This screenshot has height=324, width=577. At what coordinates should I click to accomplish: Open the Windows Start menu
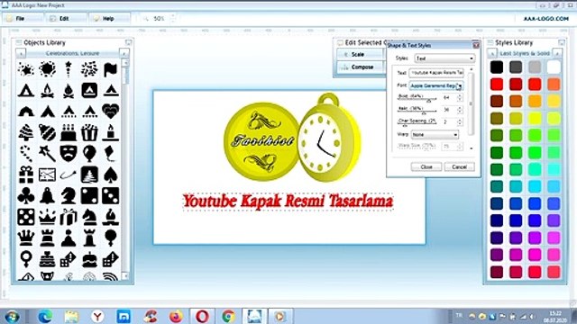[x=12, y=316]
